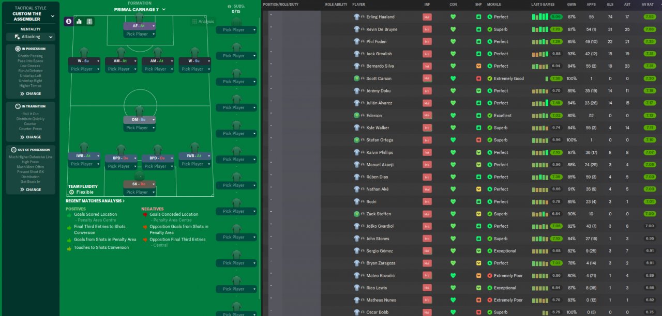Toggle Phil Foden's Int info badge
Image resolution: width=662 pixels, height=316 pixels.
click(427, 41)
